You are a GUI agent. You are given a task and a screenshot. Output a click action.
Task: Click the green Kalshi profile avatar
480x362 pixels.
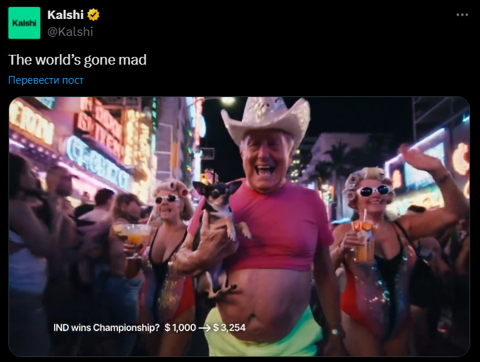click(24, 23)
